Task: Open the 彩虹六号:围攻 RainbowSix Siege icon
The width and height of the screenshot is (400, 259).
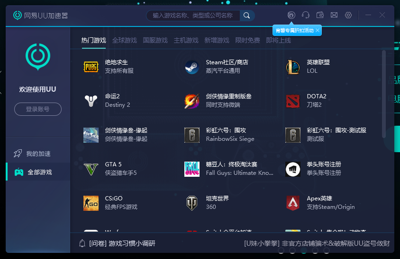Action: pos(192,135)
